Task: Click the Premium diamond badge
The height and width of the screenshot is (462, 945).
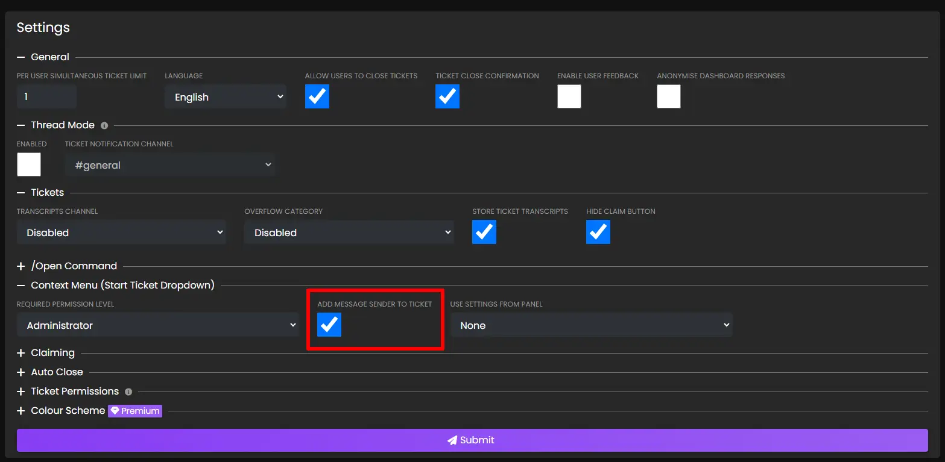Action: click(x=135, y=411)
